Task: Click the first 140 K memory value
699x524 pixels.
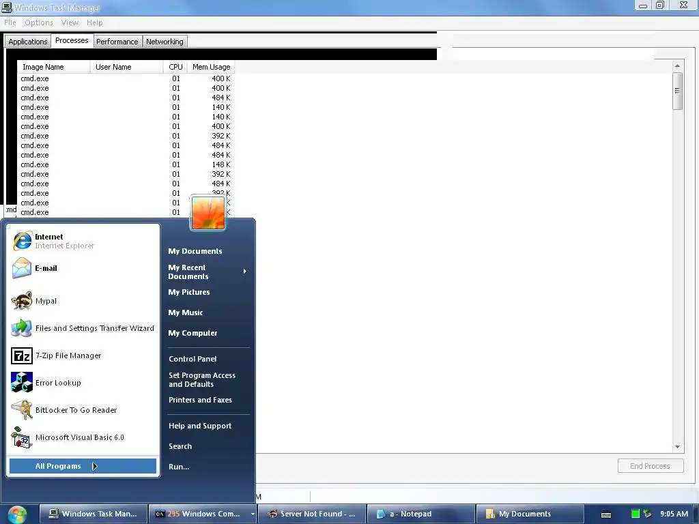Action: coord(221,107)
